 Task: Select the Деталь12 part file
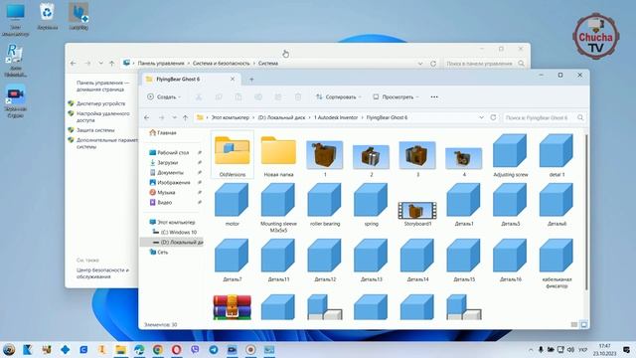(x=325, y=260)
